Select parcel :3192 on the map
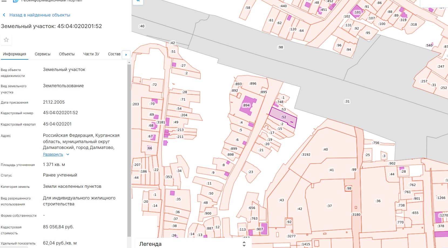This screenshot has width=448, height=248. tap(306, 155)
